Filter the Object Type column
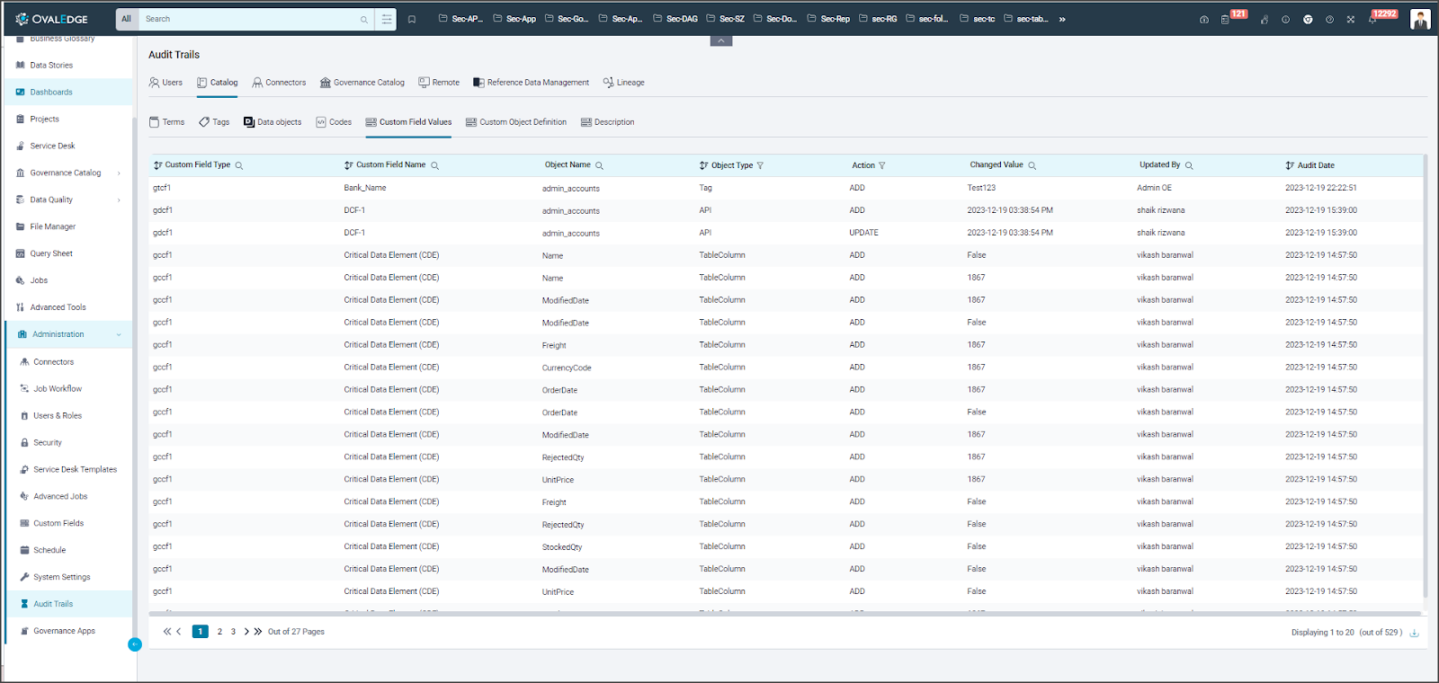The image size is (1439, 683). tap(761, 165)
